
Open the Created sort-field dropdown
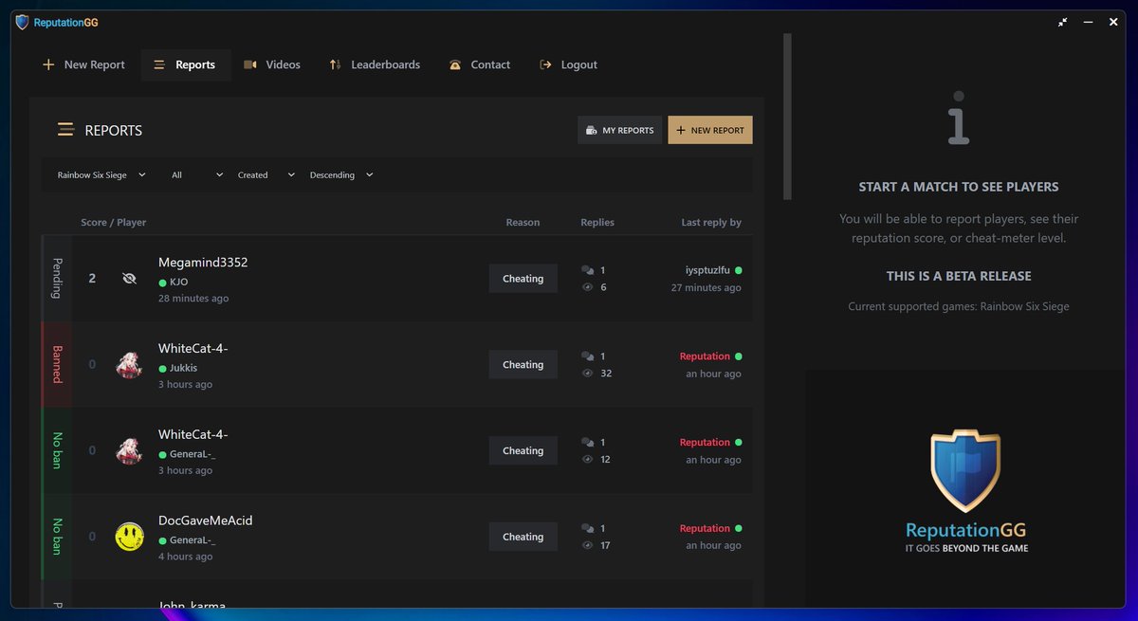(266, 174)
